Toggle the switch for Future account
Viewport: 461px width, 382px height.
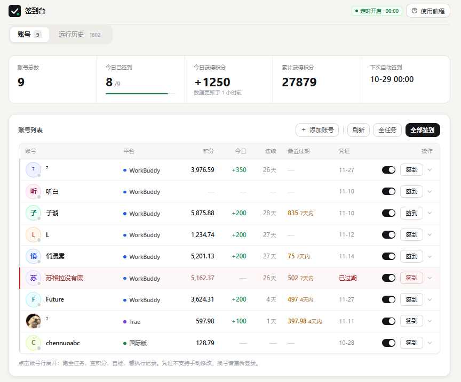coord(388,299)
